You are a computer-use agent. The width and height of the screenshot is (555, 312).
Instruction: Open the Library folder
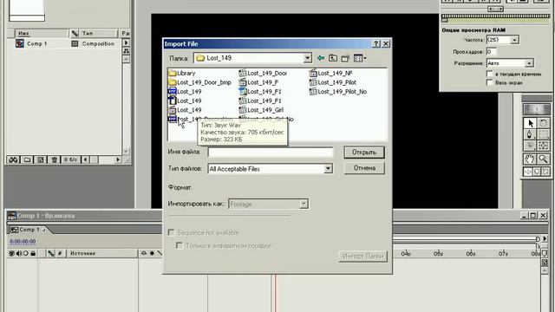point(182,73)
